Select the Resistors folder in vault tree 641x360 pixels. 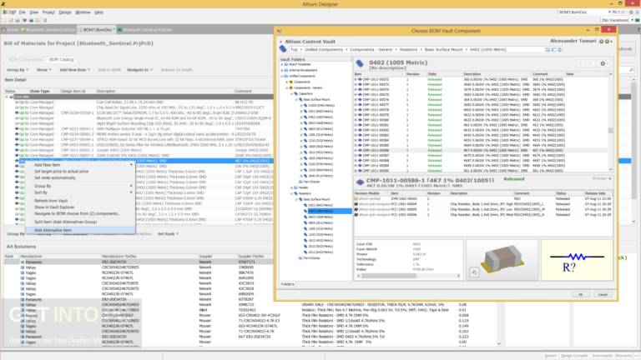[305, 193]
